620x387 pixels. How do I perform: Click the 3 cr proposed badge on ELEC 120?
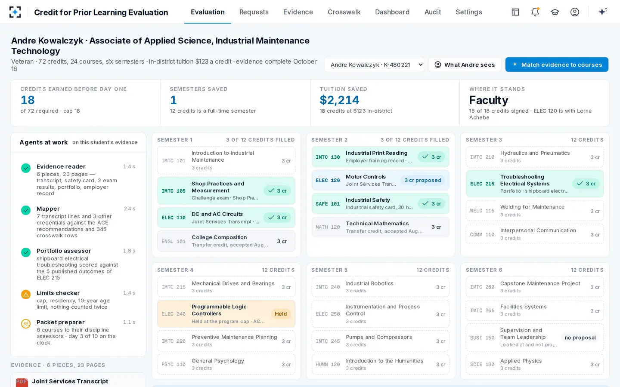[422, 180]
